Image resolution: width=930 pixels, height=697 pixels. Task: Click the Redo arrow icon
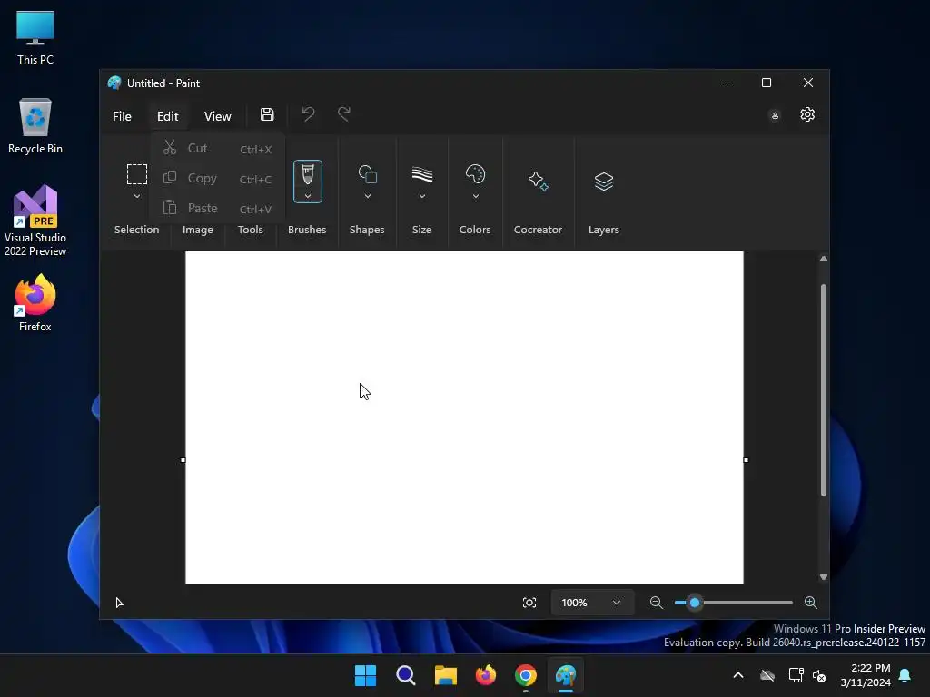(344, 113)
